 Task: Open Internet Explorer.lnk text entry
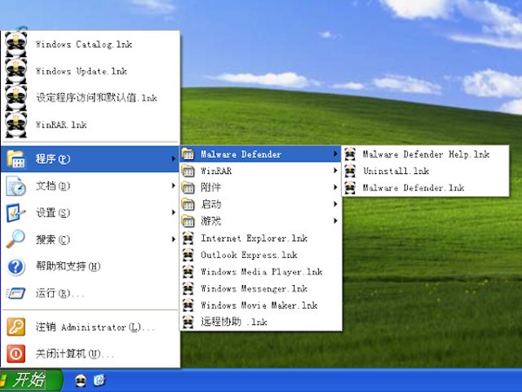[x=254, y=238]
